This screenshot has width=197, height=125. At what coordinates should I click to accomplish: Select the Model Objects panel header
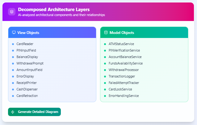(144, 32)
